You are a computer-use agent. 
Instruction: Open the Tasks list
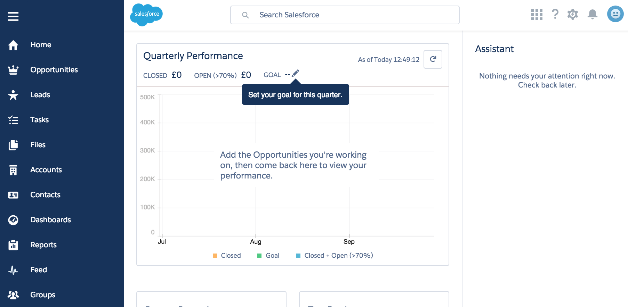tap(39, 120)
